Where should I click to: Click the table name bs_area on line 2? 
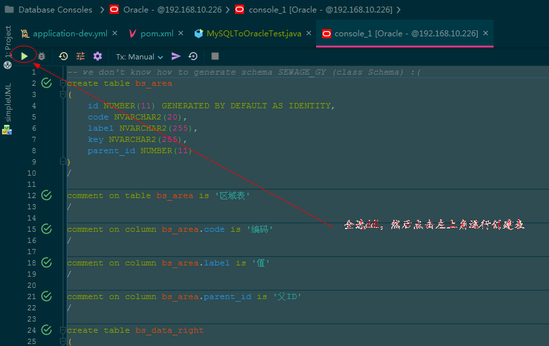(x=154, y=83)
